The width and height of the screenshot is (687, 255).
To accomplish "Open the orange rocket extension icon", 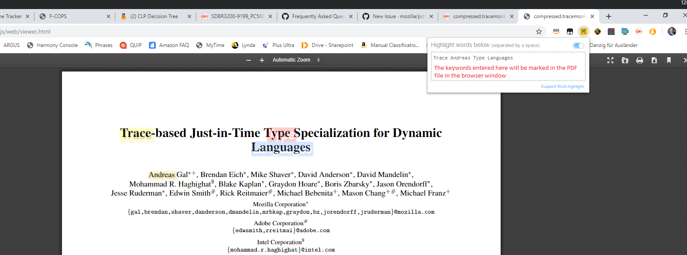I will click(x=653, y=31).
